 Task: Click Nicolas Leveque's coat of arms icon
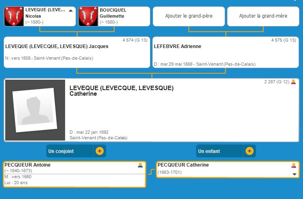click(x=14, y=16)
